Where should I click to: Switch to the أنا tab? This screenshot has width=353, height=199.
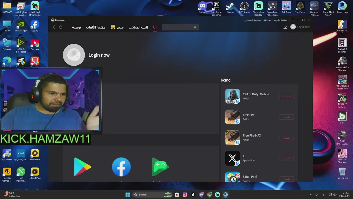point(155,27)
